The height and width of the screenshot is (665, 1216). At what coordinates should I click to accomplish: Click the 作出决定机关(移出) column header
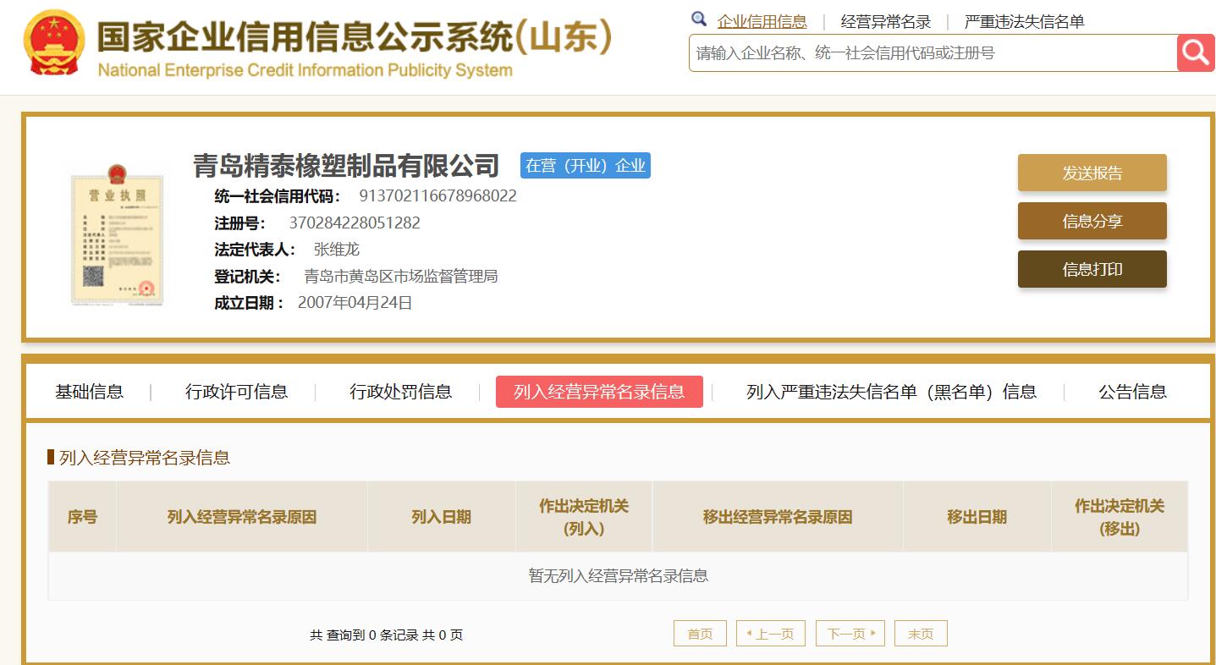click(x=1120, y=517)
